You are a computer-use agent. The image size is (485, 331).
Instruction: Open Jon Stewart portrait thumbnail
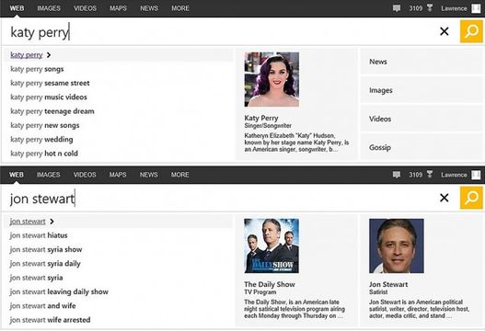[x=397, y=246]
